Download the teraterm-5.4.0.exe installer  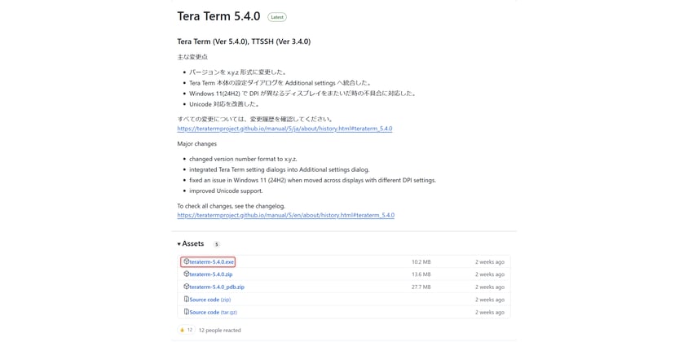click(211, 262)
